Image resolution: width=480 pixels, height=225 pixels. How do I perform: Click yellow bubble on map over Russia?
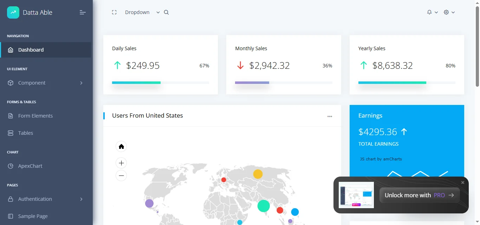coord(258,174)
